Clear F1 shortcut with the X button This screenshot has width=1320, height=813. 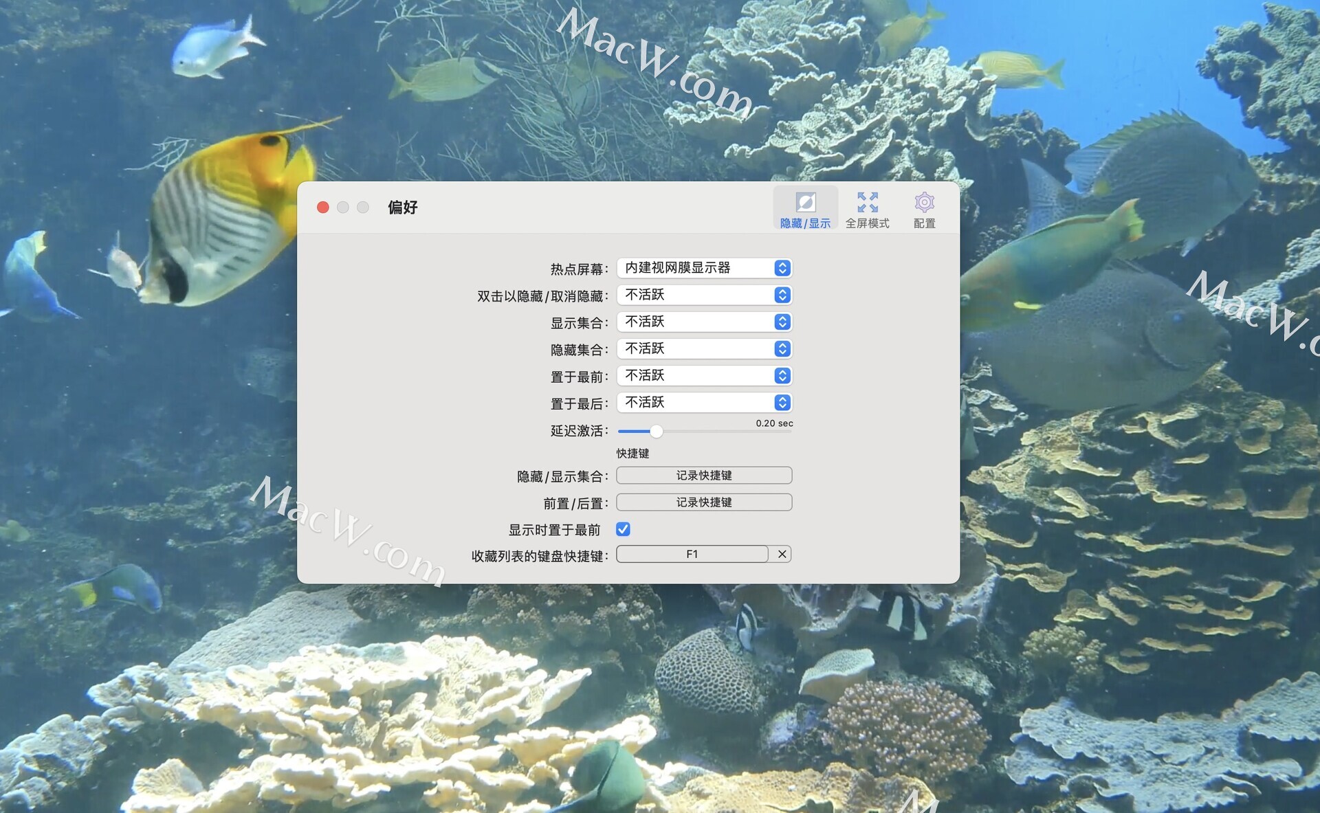coord(782,554)
